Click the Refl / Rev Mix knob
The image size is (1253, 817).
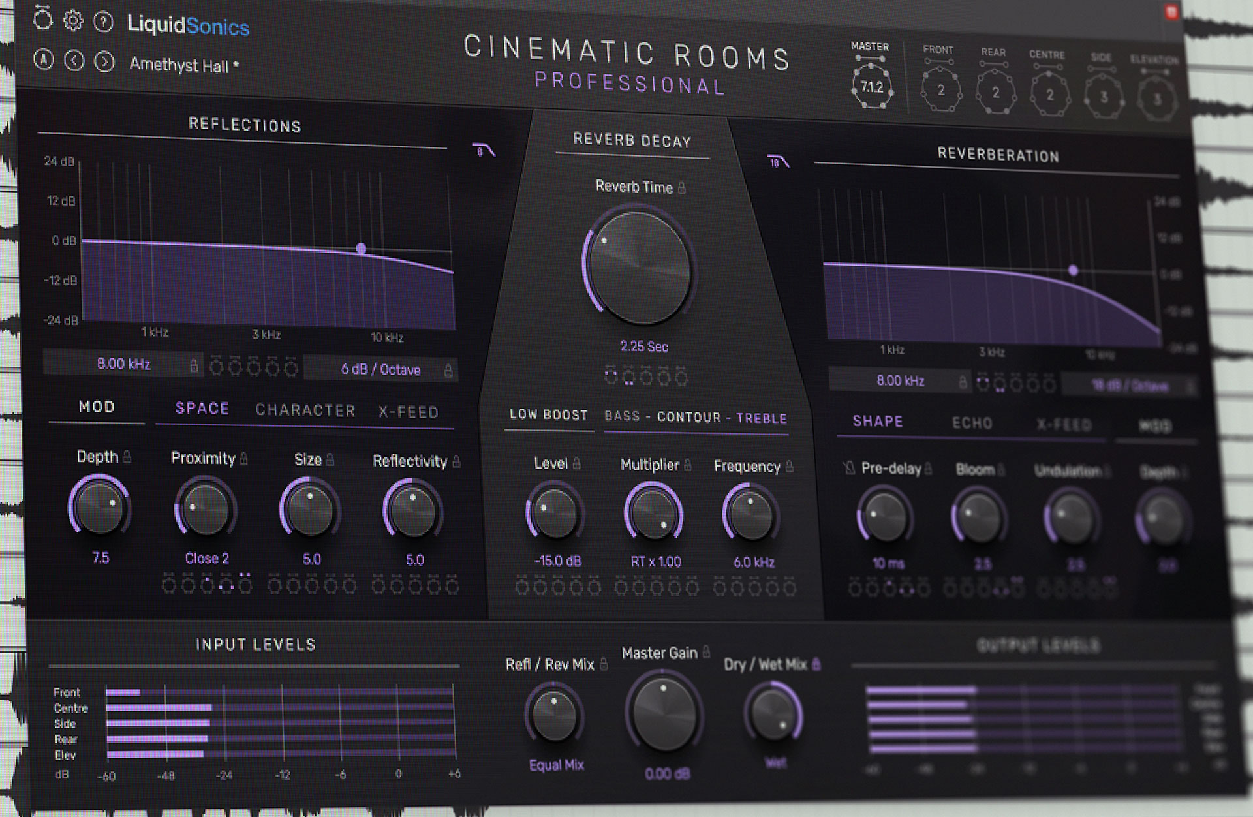click(x=554, y=715)
